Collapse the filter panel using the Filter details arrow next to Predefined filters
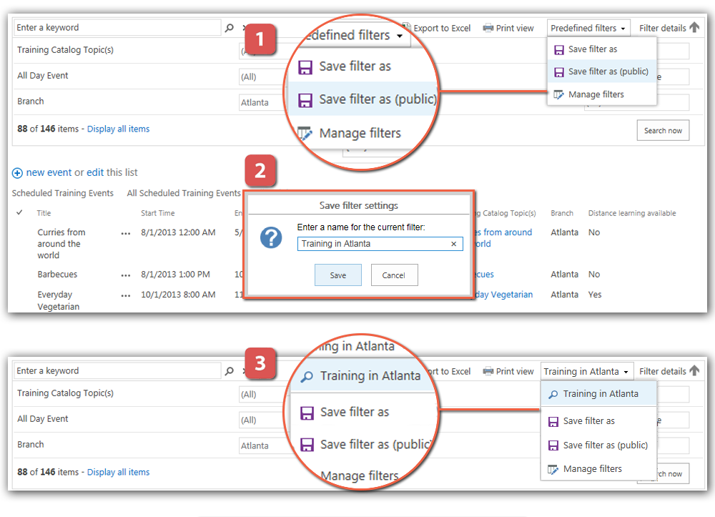Screen dimensions: 715x517 point(693,28)
